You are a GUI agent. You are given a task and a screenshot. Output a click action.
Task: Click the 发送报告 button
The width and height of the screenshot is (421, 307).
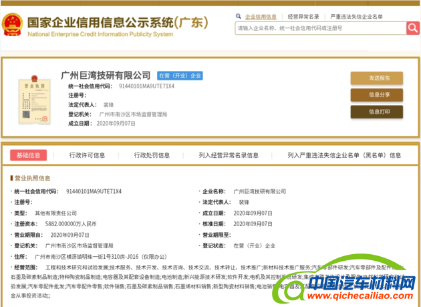pyautogui.click(x=376, y=78)
